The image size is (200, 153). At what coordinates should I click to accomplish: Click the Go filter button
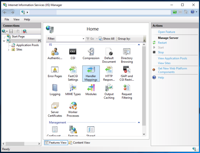pos(90,39)
